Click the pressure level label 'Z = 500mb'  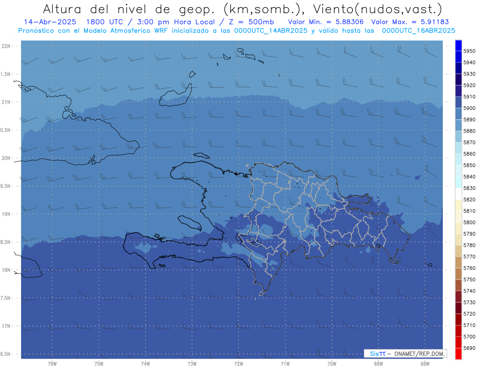click(251, 22)
